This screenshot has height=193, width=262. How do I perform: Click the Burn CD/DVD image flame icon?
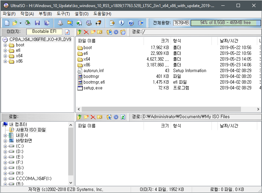pos(98,23)
